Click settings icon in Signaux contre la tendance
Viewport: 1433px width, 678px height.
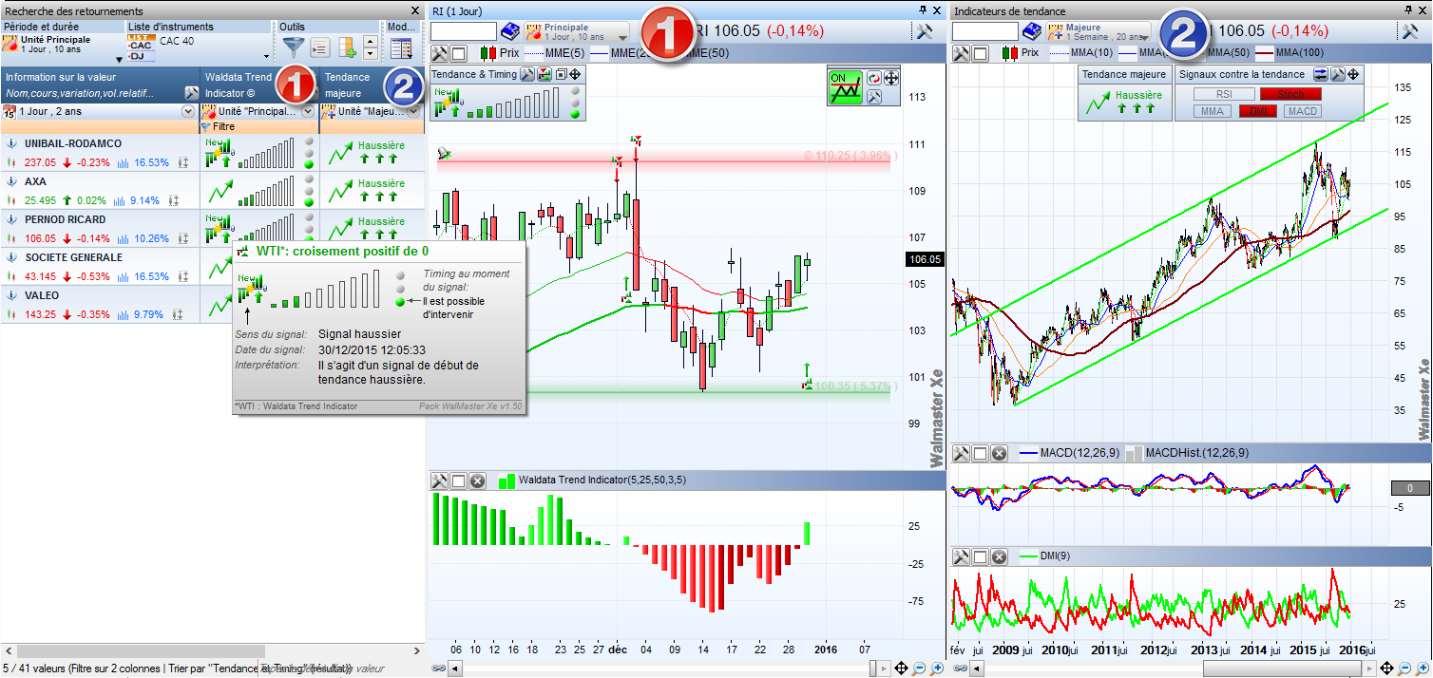(x=1336, y=73)
